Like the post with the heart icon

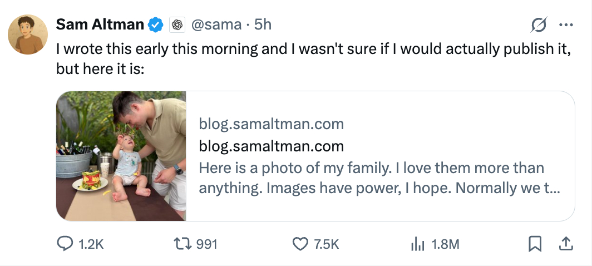(x=300, y=244)
